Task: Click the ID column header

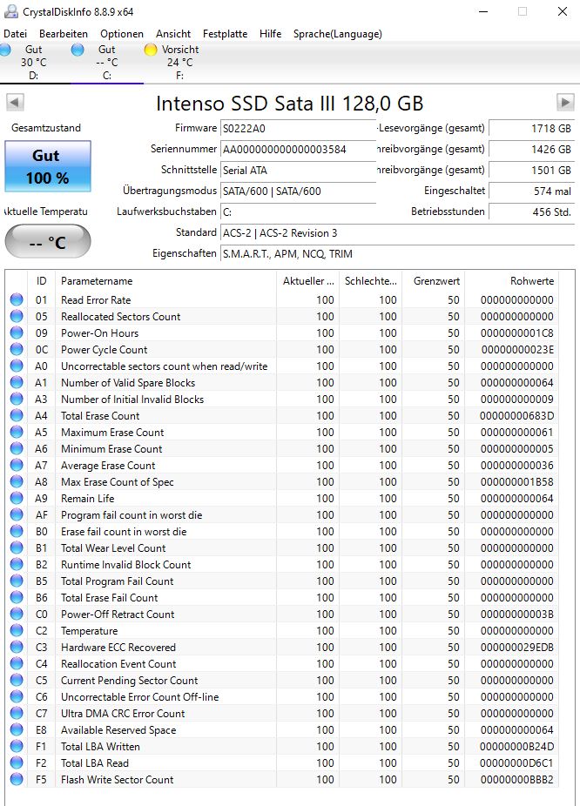Action: click(x=41, y=281)
